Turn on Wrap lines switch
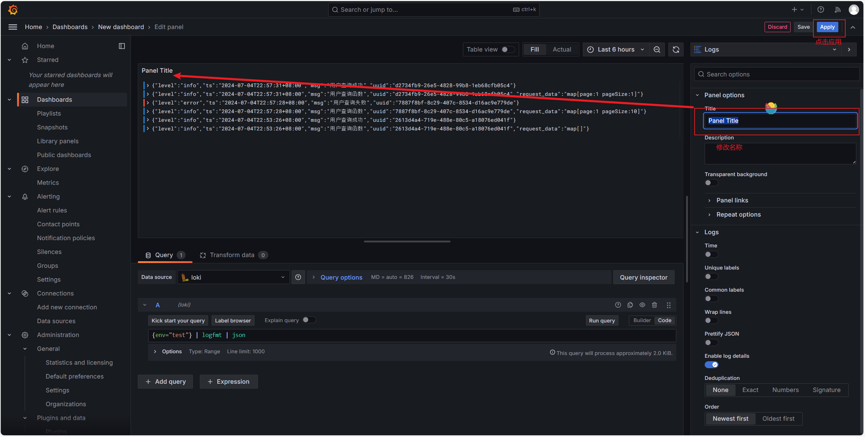 [x=711, y=320]
